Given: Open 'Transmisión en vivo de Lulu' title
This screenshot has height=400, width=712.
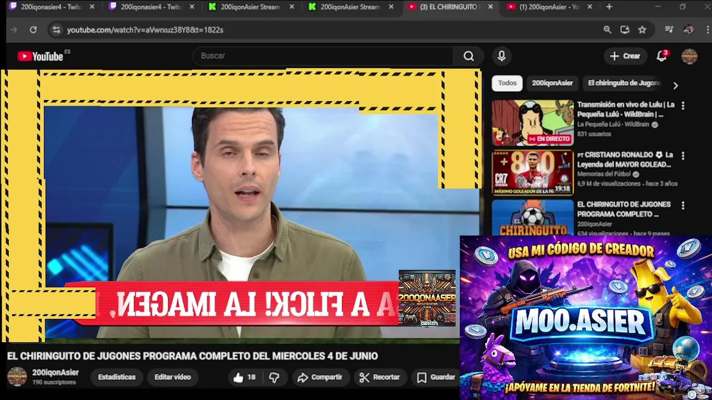Looking at the screenshot, I should pos(626,109).
